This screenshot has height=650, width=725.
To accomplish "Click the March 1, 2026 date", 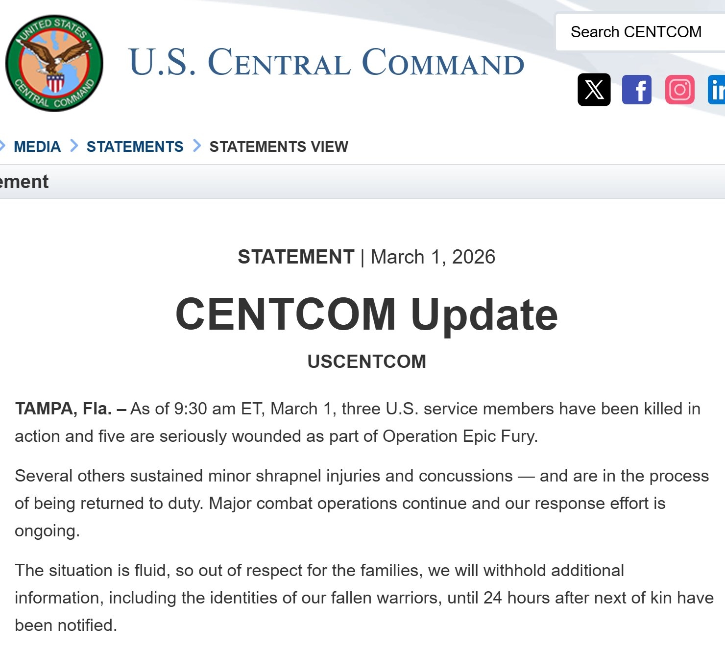I will 433,257.
